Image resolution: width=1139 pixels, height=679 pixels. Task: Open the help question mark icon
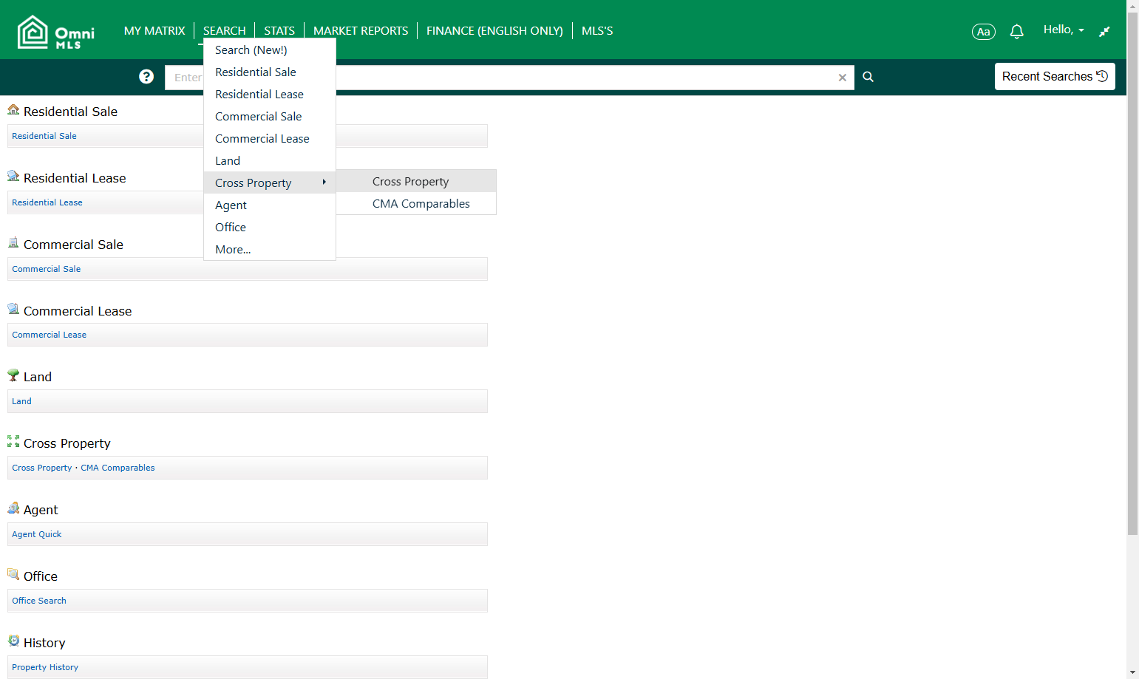pyautogui.click(x=146, y=77)
